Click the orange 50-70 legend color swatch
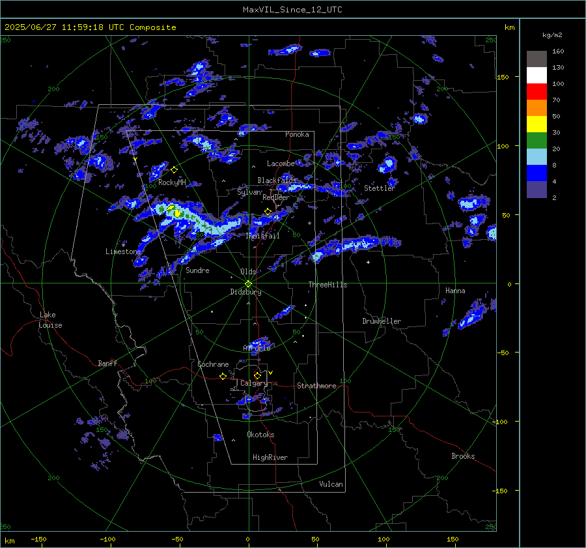Screen dimensions: 586x548 coord(537,108)
